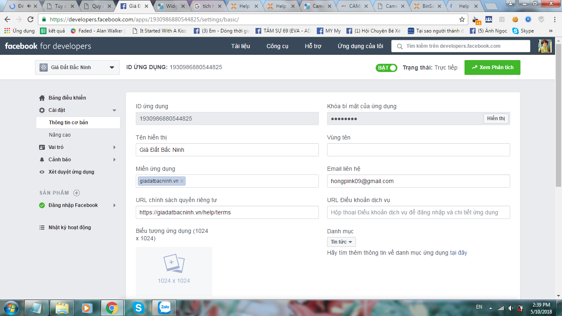
Task: Click the plus icon beside SẢN PHẨM
Action: (x=77, y=193)
